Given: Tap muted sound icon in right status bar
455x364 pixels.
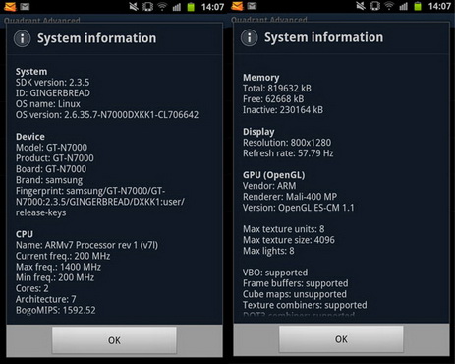Looking at the screenshot, I should (x=361, y=6).
